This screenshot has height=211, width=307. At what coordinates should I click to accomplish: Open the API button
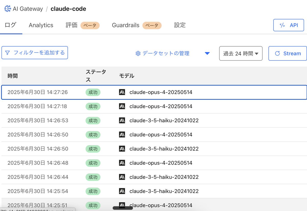289,25
